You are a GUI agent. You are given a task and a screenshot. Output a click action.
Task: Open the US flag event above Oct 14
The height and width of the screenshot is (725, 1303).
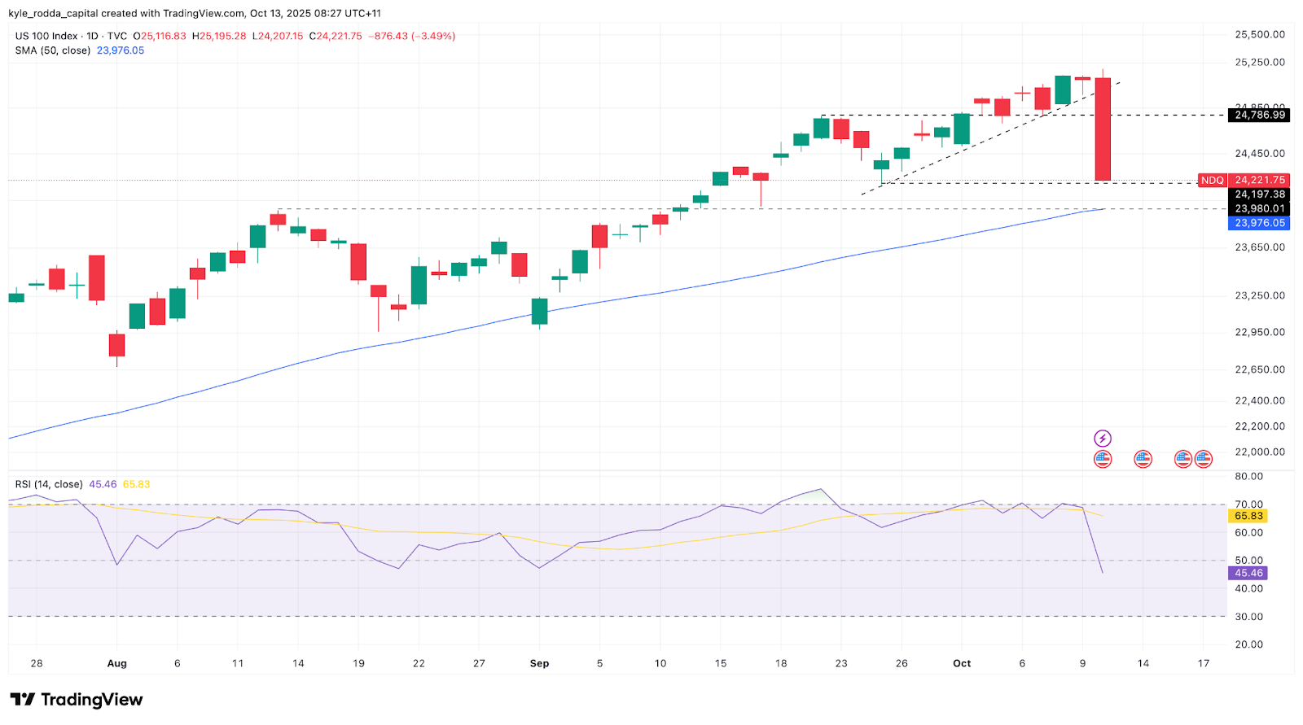(x=1143, y=459)
